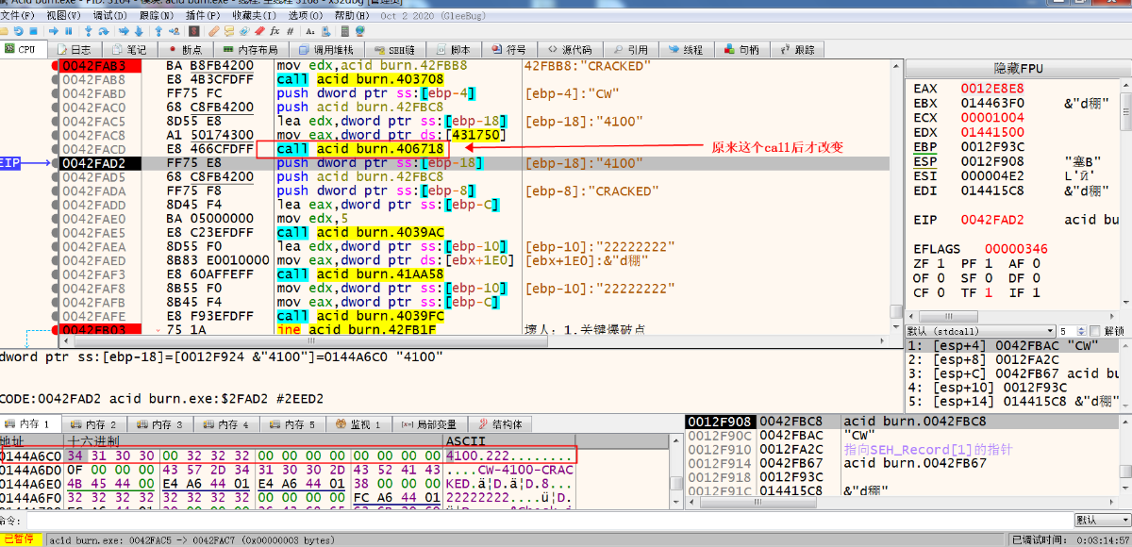
Task: Open the 默认 dropdown beside the command bar
Action: [x=1101, y=520]
